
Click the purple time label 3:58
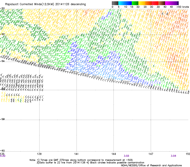173,156
